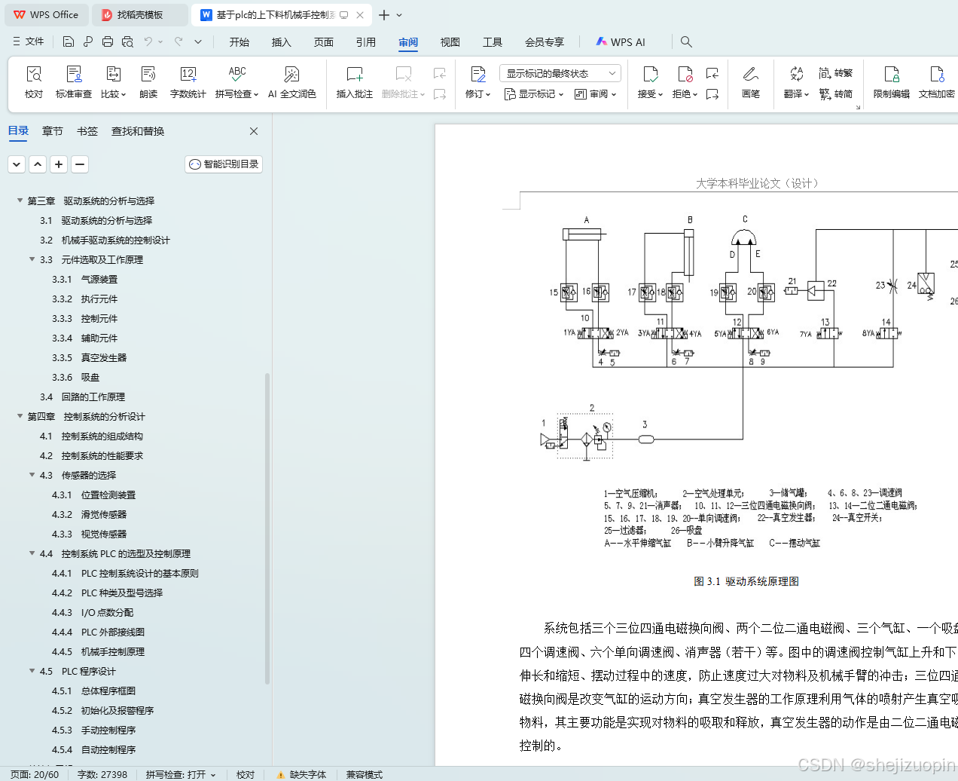Click the save icon in quick toolbar
The height and width of the screenshot is (781, 958).
coord(69,41)
